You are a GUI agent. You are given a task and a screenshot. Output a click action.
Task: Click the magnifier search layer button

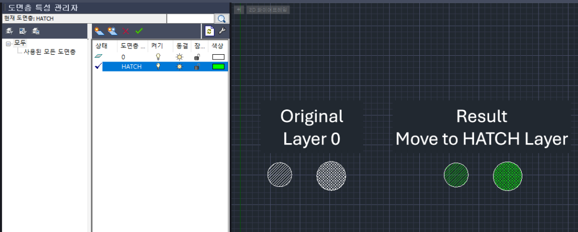click(222, 18)
